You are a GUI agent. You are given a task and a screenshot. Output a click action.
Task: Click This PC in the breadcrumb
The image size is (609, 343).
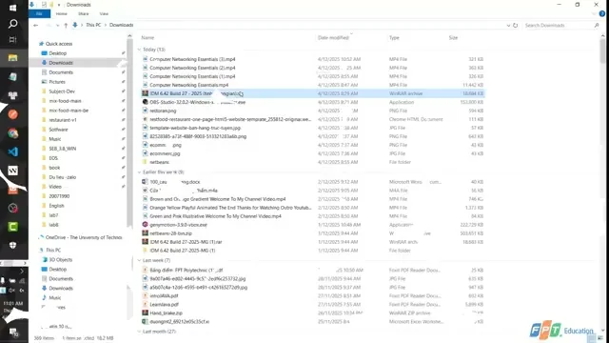point(93,25)
